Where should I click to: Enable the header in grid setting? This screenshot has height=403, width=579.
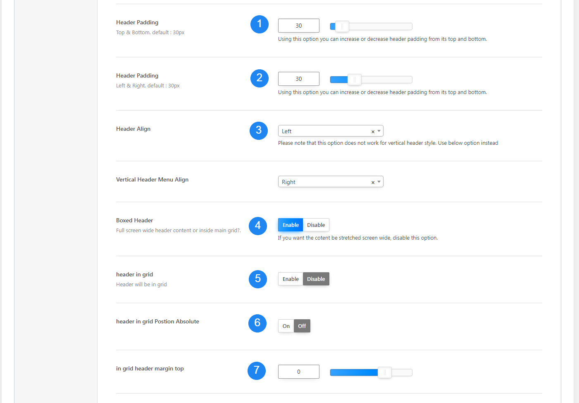[x=290, y=279]
